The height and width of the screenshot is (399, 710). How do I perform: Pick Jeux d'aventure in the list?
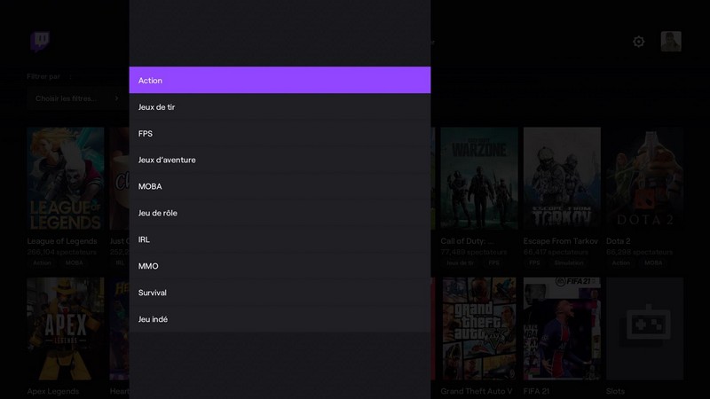point(280,160)
